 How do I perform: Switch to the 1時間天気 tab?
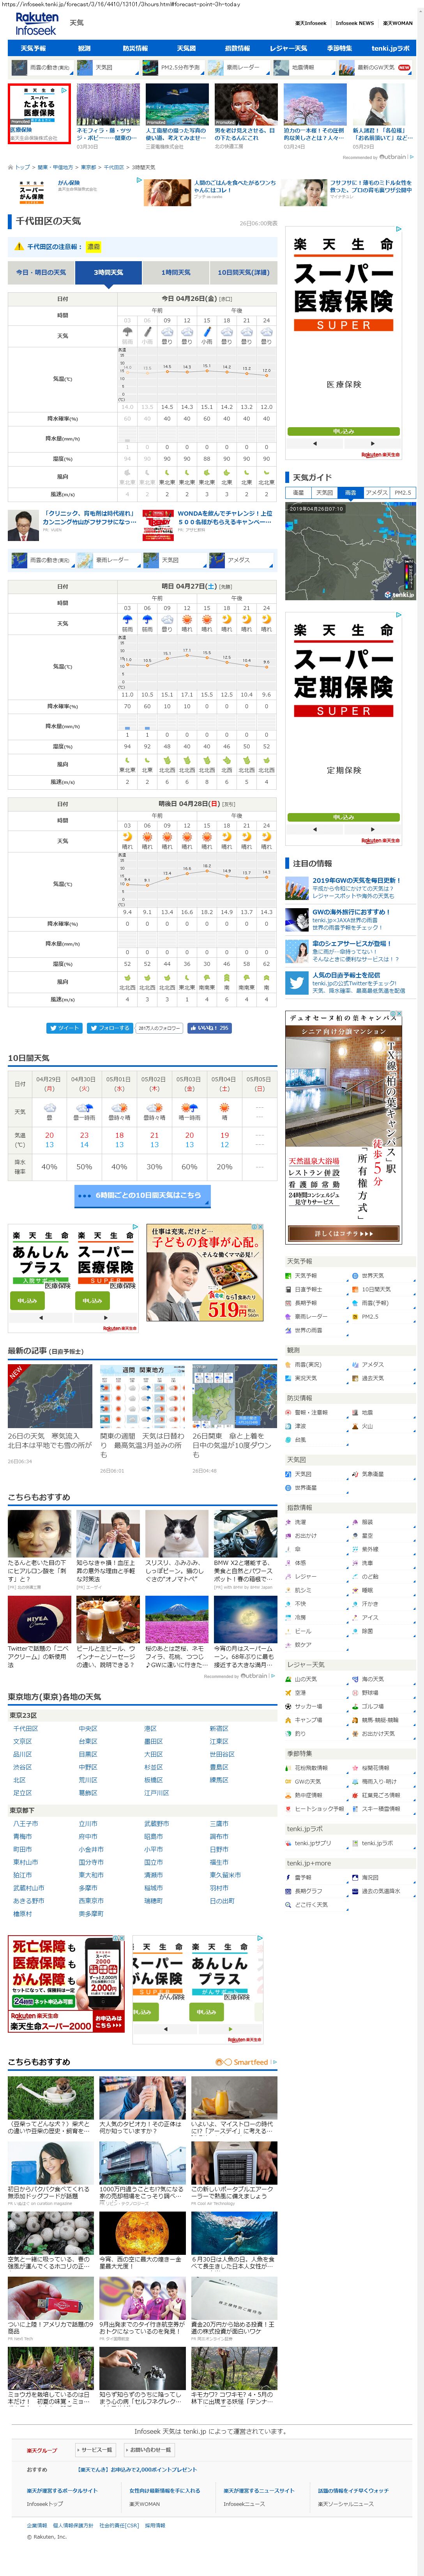[x=176, y=272]
